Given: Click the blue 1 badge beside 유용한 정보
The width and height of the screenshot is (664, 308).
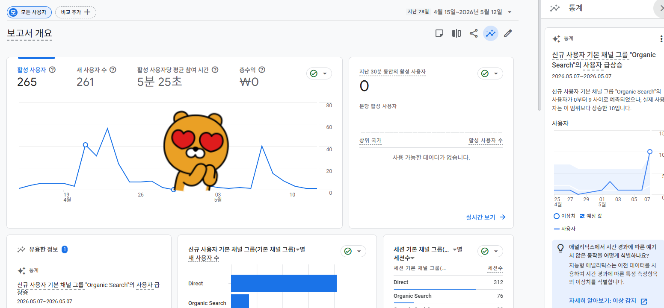Looking at the screenshot, I should [65, 249].
